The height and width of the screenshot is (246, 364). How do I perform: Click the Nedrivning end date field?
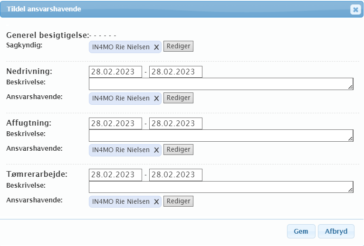pyautogui.click(x=175, y=72)
